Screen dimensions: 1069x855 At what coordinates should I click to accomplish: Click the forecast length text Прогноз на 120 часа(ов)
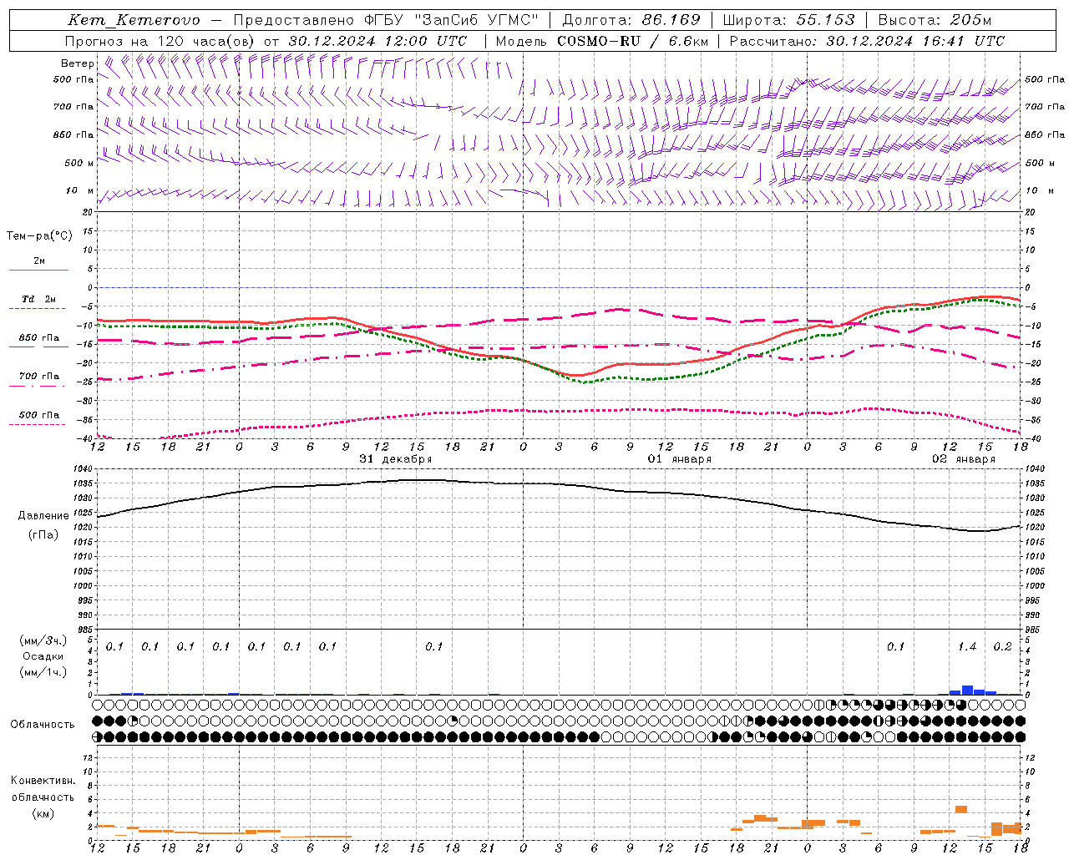tap(161, 41)
